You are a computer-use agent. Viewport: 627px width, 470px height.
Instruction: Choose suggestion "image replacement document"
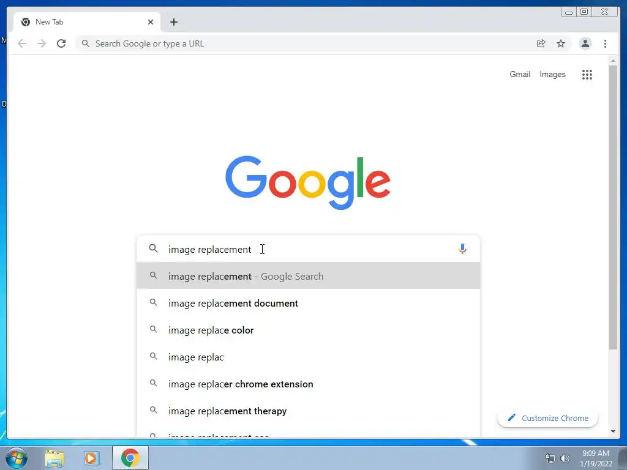(308, 303)
